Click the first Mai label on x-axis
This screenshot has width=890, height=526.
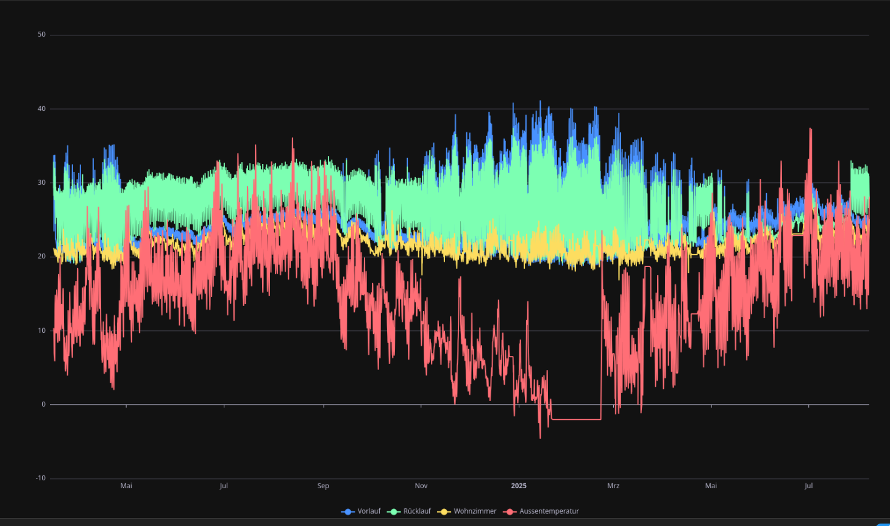(x=126, y=486)
